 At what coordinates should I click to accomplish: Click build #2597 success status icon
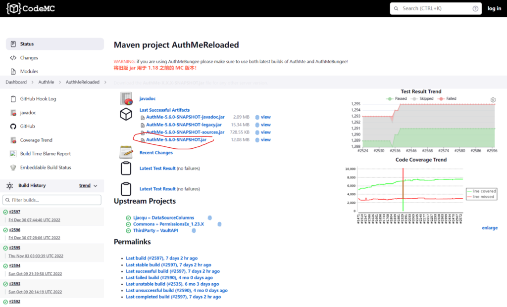tap(5, 212)
